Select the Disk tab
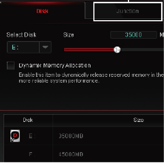164x163 pixels. coord(43,11)
